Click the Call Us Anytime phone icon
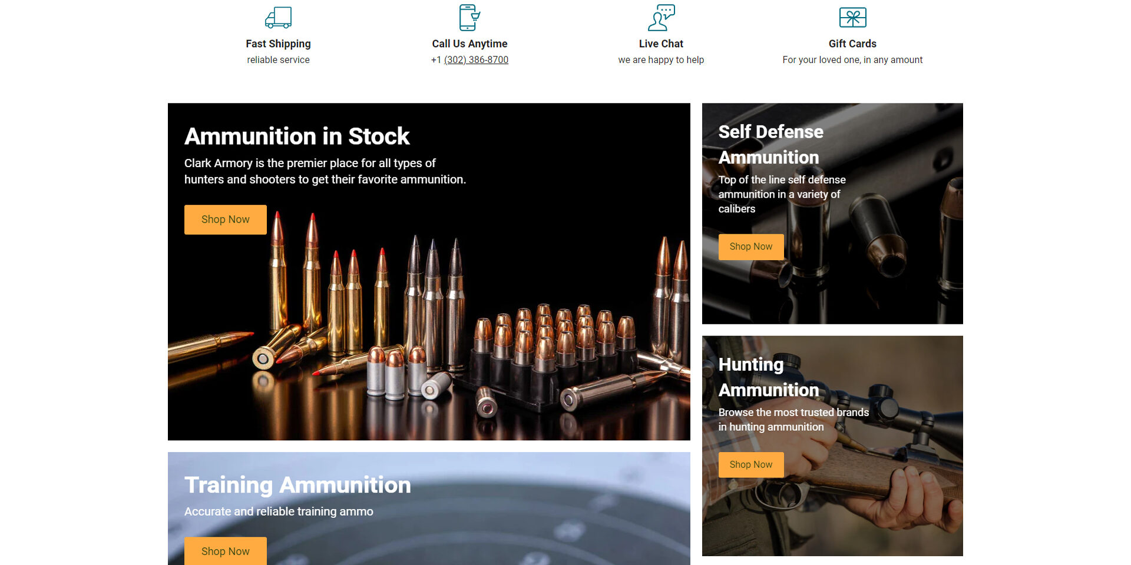The image size is (1131, 565). coord(469,18)
